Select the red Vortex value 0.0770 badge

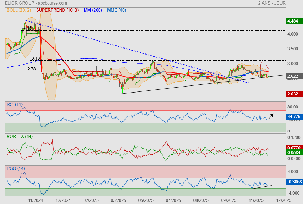[294, 148]
